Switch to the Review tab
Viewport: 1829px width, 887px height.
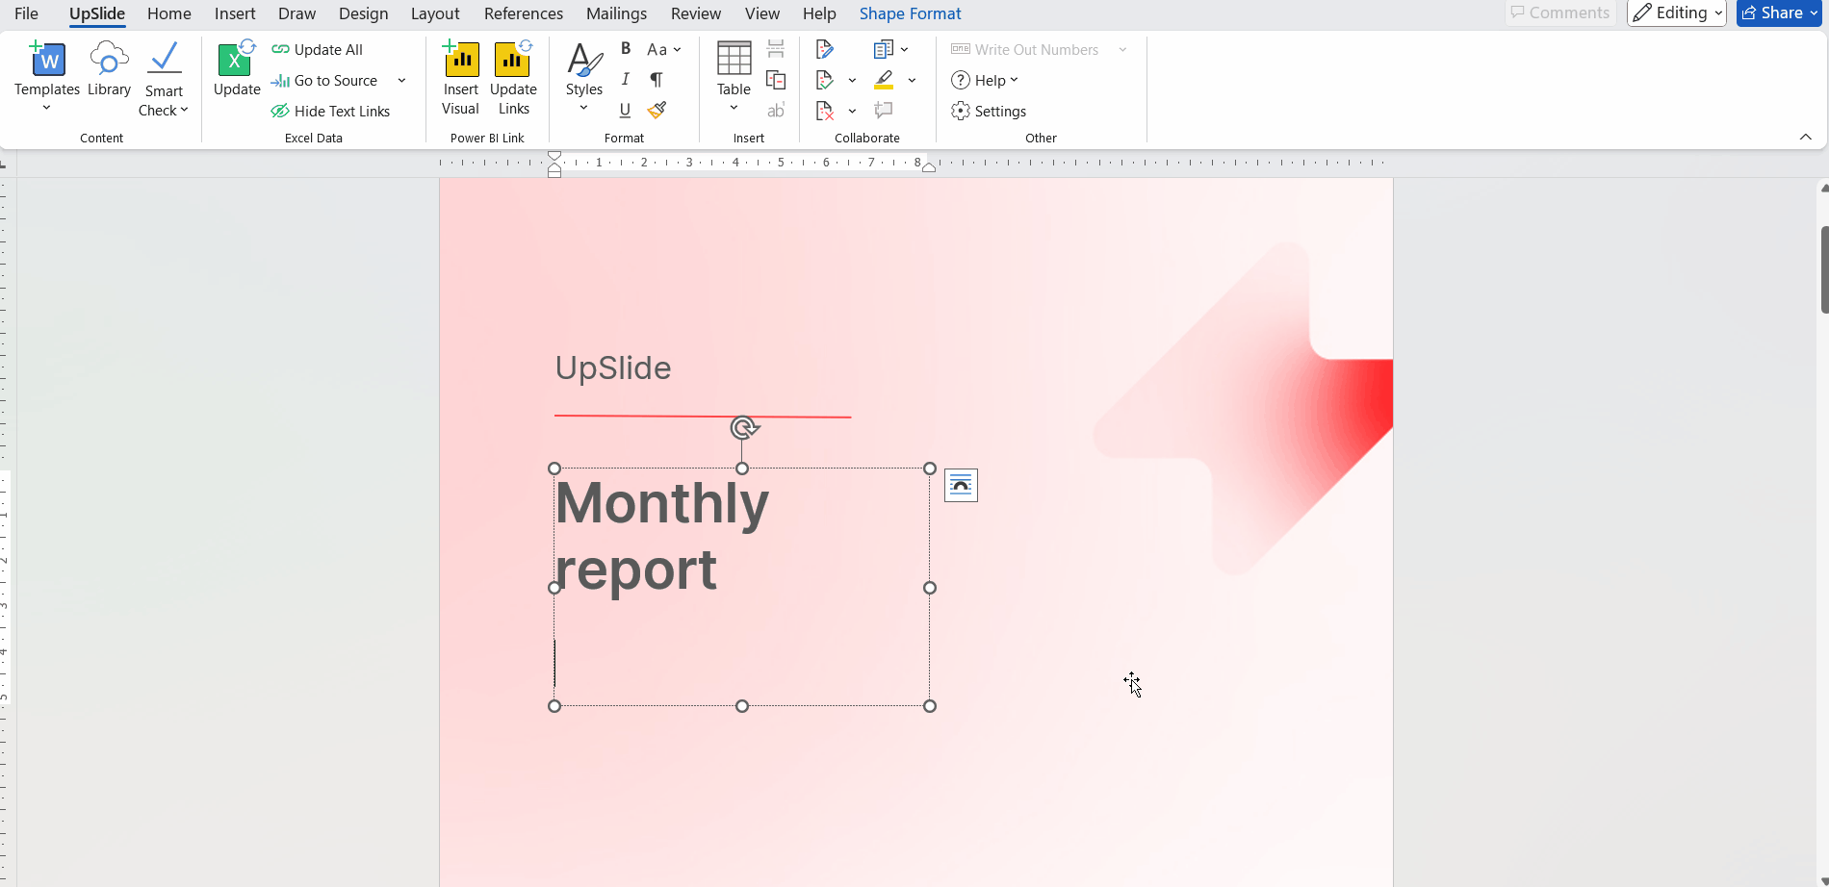[x=696, y=13]
